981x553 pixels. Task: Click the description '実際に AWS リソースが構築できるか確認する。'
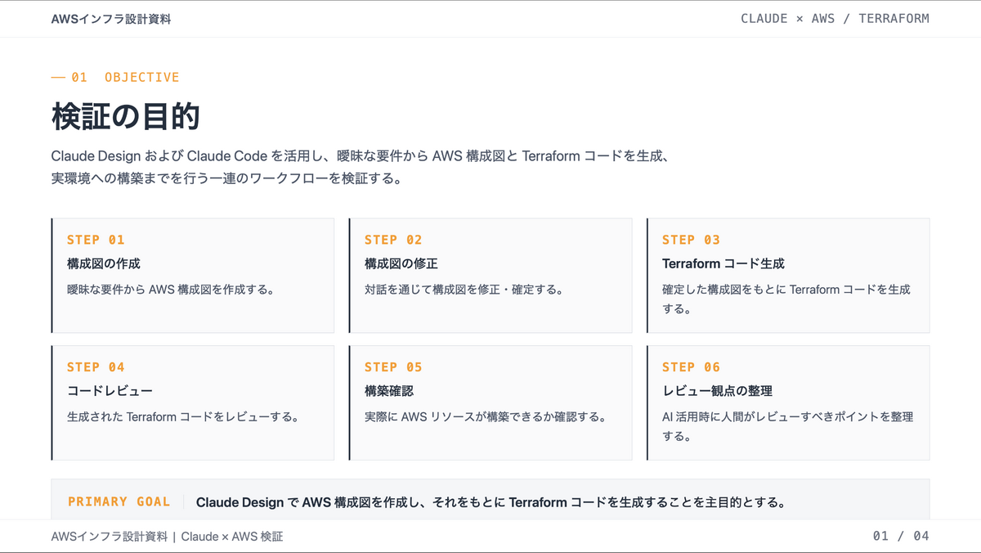tap(486, 416)
